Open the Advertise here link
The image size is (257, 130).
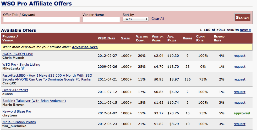pyautogui.click(x=85, y=47)
